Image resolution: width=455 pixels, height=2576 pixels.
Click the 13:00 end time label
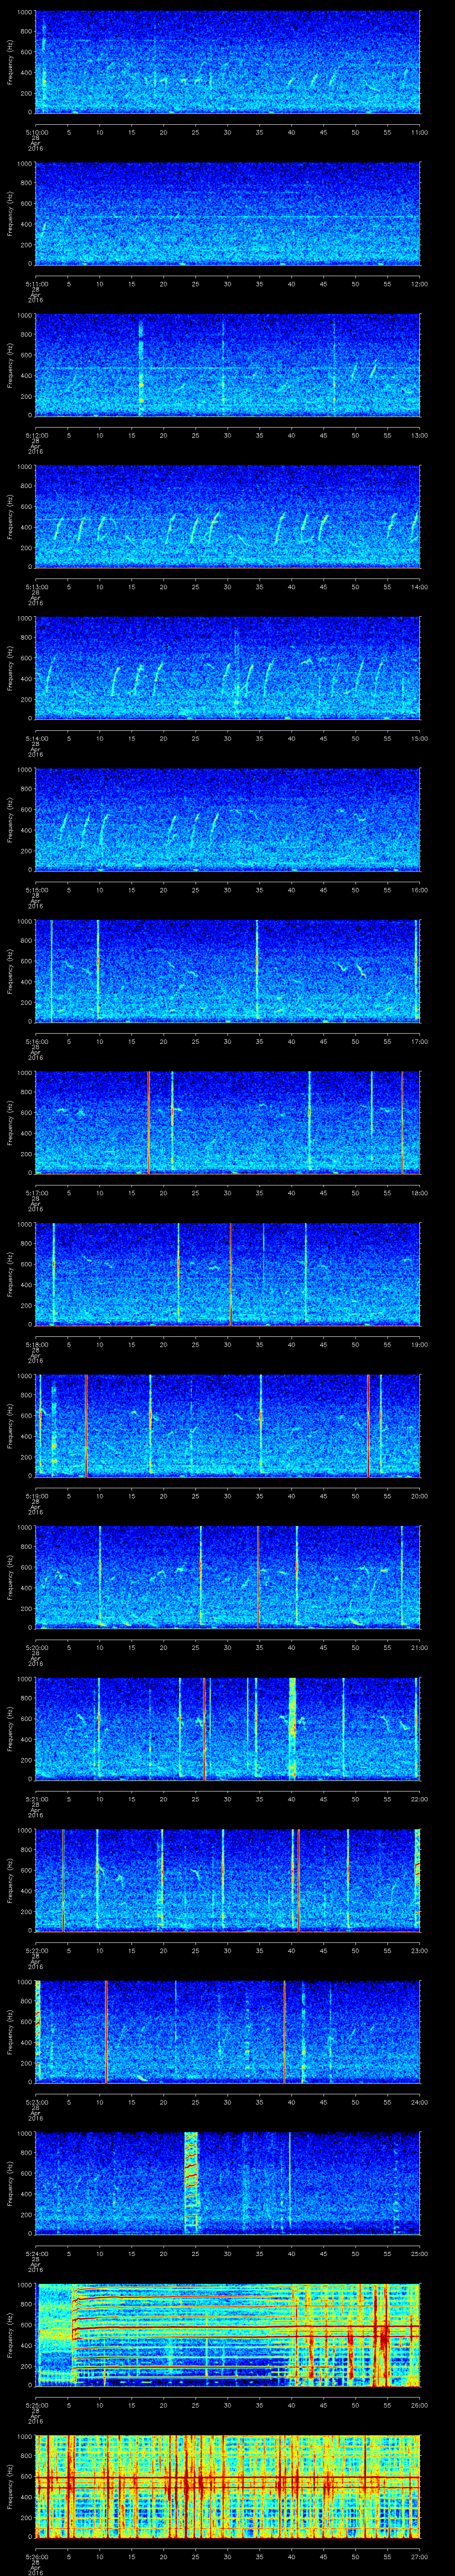coord(419,435)
